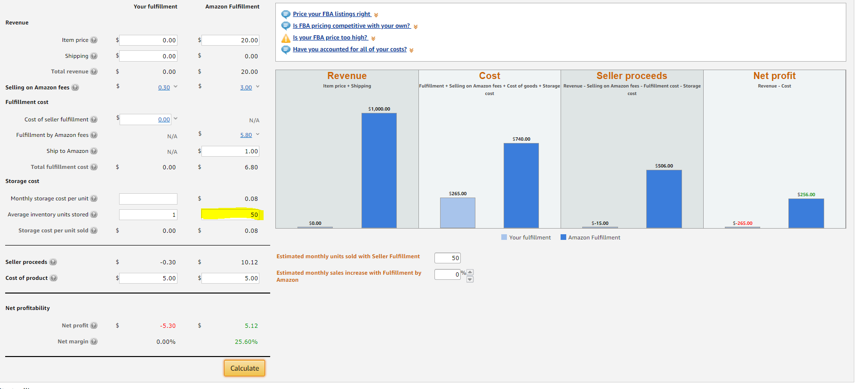Viewport: 859px width, 389px height.
Task: Click Your fulfillment legend color swatch
Action: tap(504, 237)
